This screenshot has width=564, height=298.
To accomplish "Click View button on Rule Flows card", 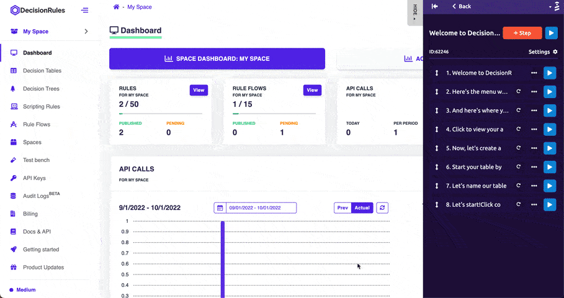I will 312,91.
